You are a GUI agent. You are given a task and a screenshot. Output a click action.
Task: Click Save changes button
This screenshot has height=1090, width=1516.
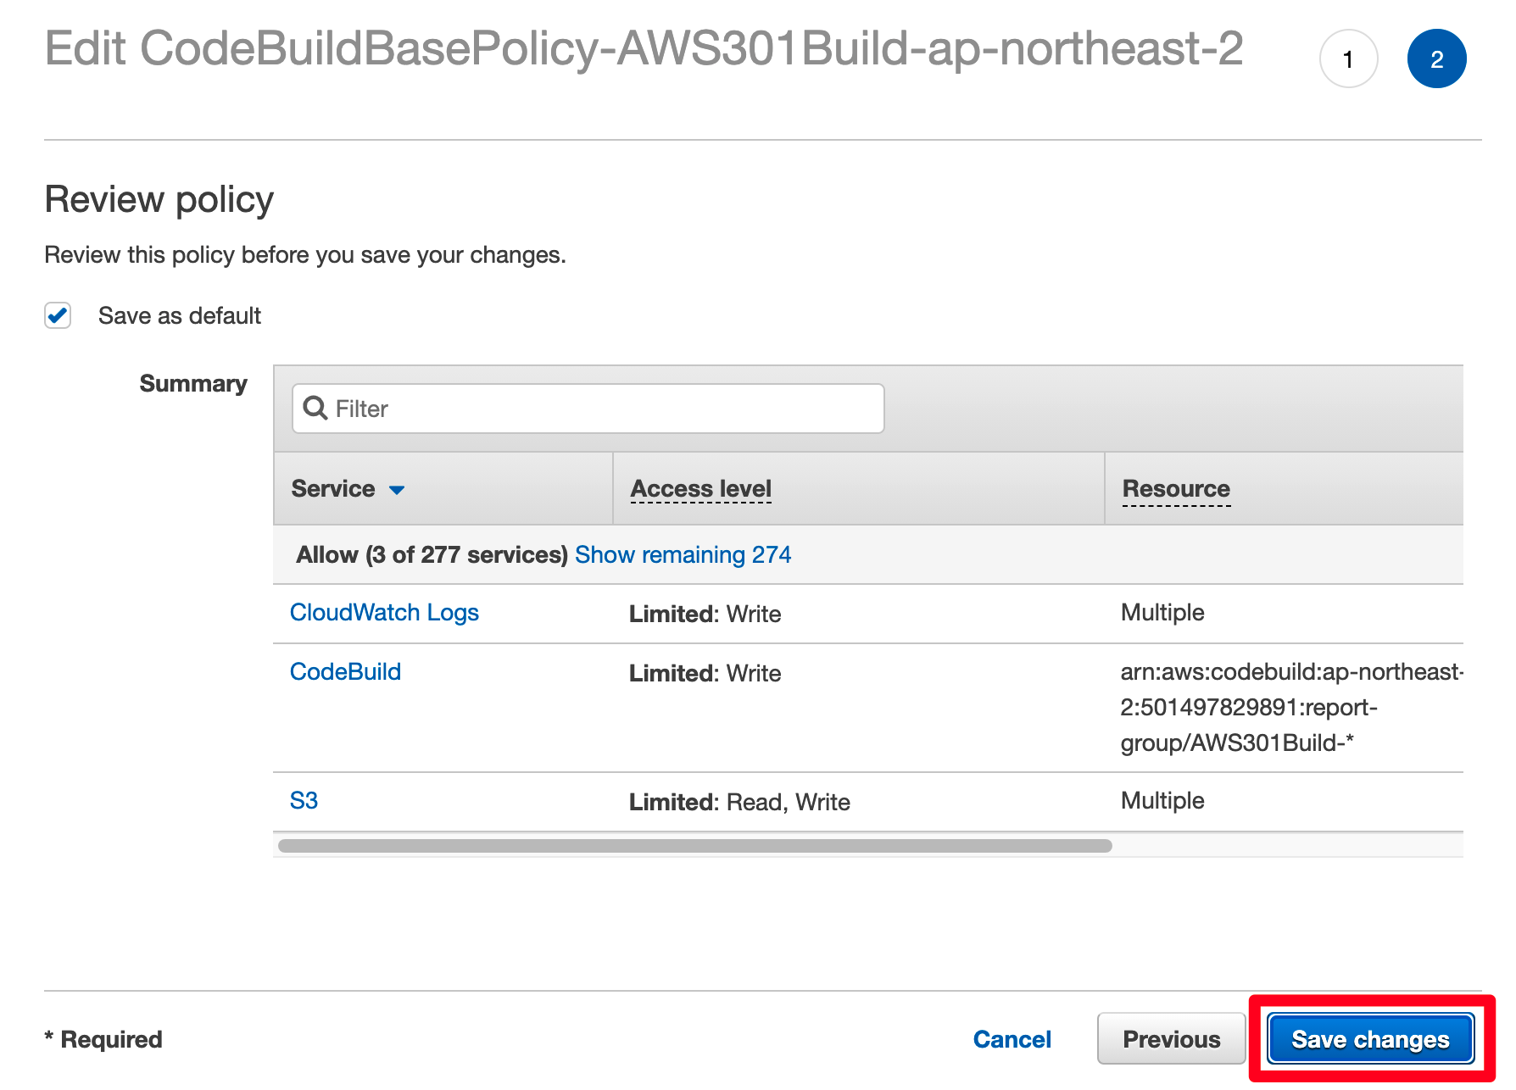point(1370,1039)
